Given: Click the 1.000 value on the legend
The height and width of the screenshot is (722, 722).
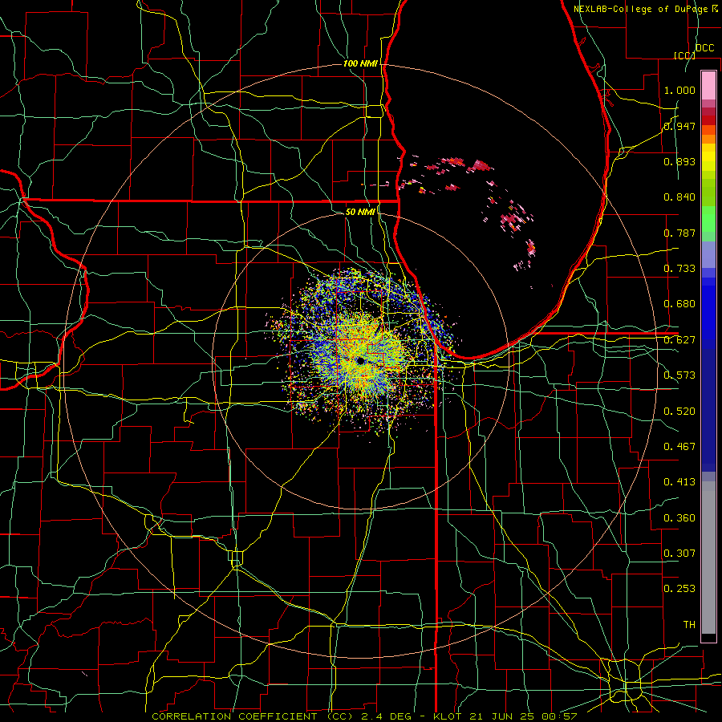Looking at the screenshot, I should coord(679,91).
